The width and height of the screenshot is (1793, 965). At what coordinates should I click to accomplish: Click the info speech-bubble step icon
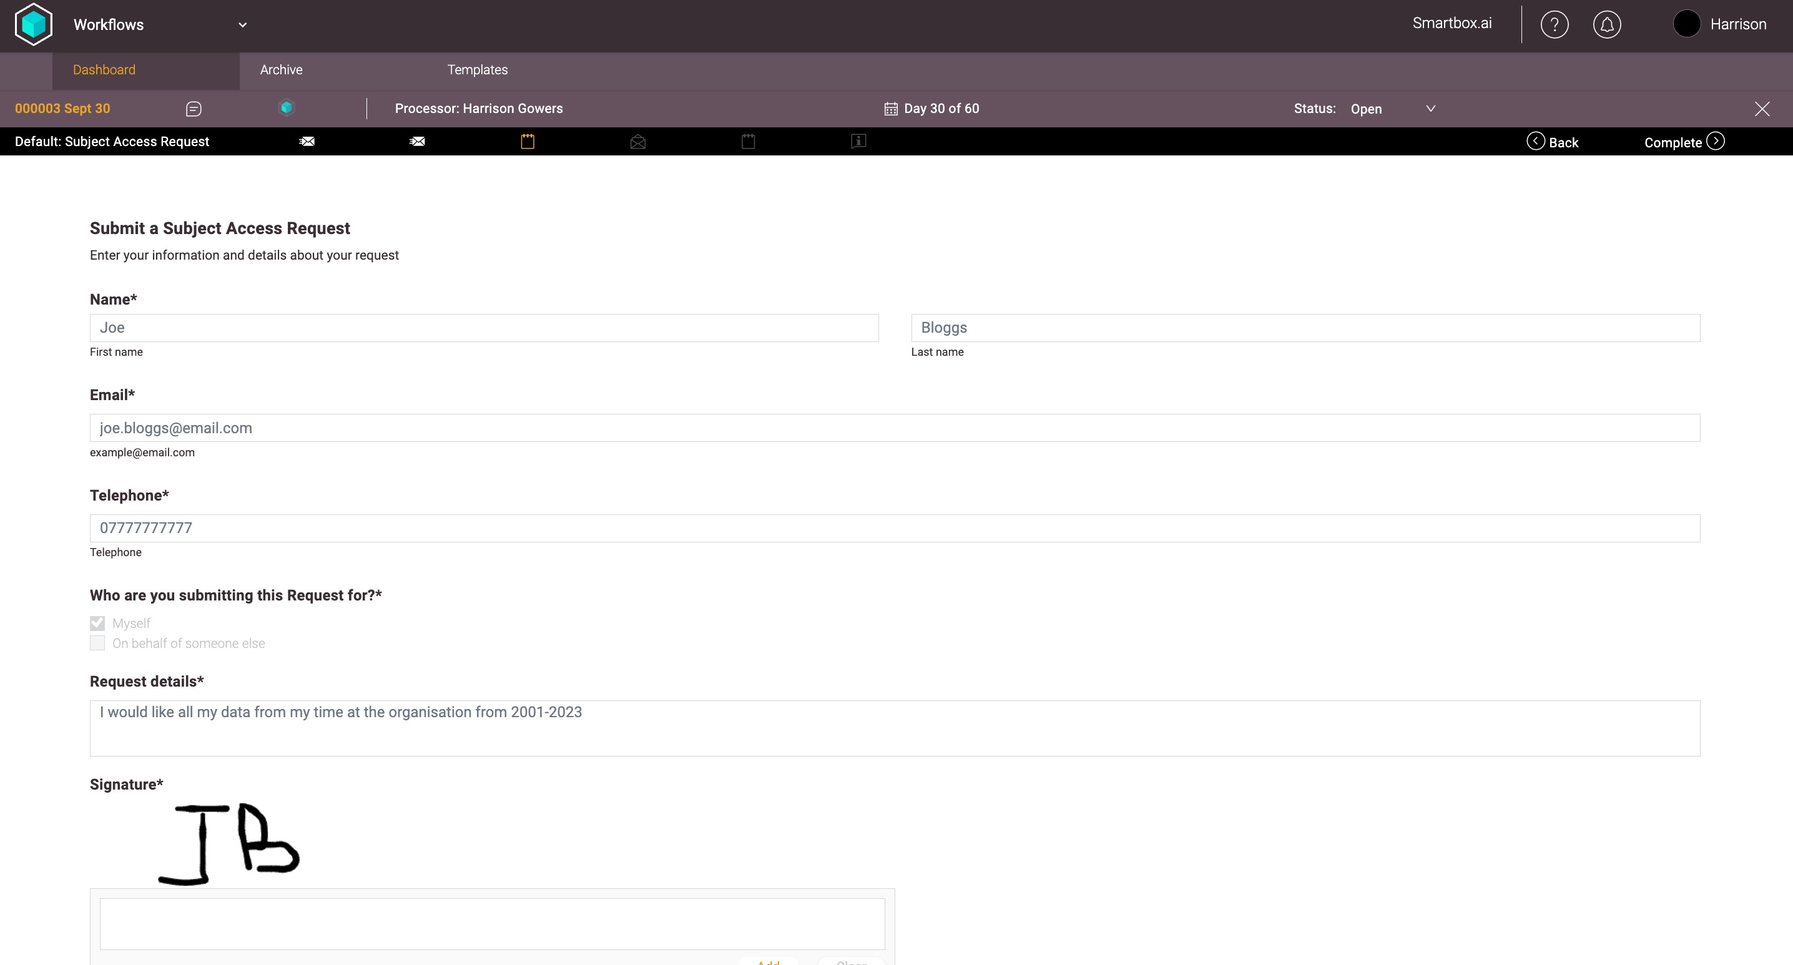(858, 141)
